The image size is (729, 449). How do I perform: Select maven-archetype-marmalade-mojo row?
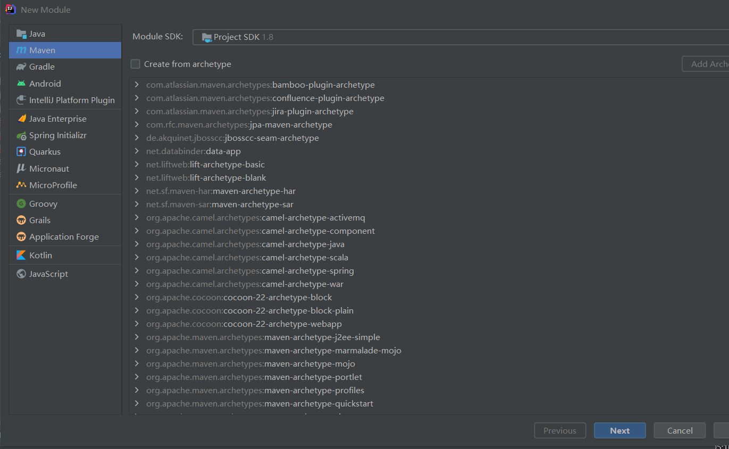pyautogui.click(x=429, y=350)
